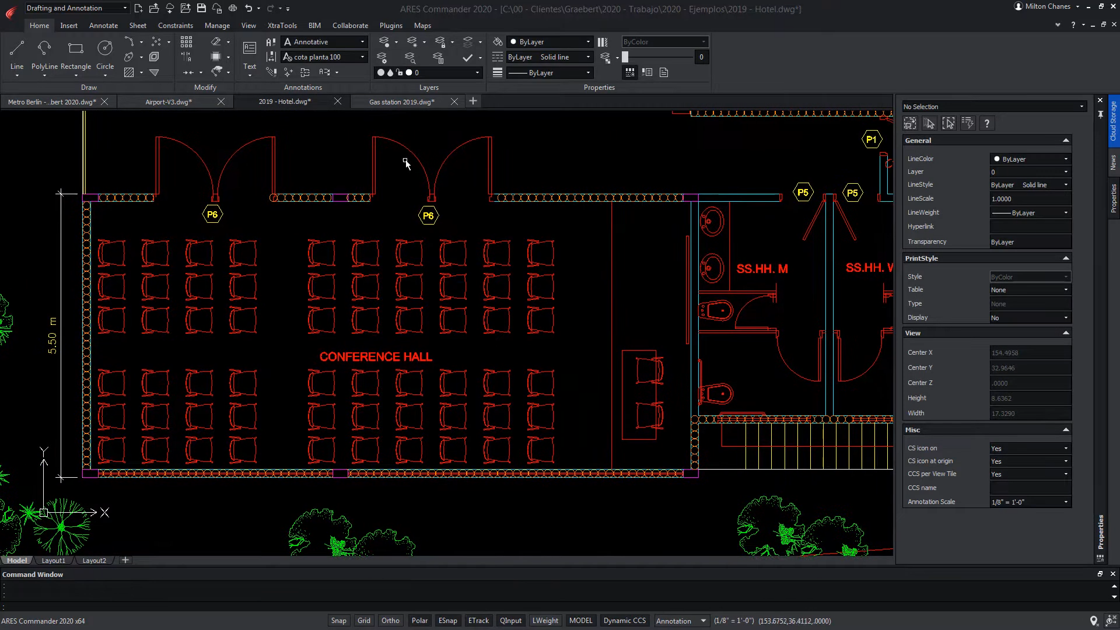Click the Quick Select icon in Properties palette
The width and height of the screenshot is (1120, 630).
tap(968, 124)
